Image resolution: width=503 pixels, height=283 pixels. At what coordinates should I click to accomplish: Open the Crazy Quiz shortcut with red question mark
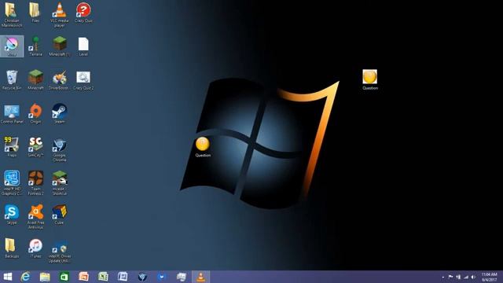coord(83,13)
